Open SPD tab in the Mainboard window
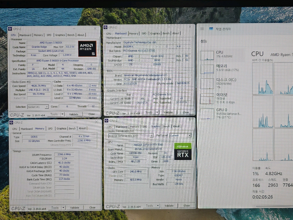 [144, 33]
